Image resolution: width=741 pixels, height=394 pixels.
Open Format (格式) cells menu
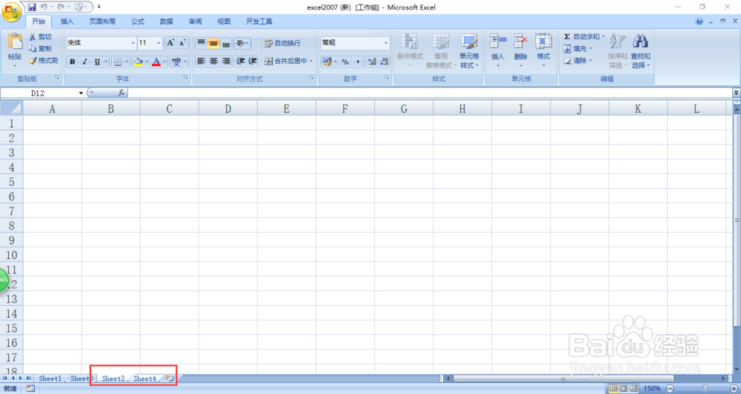[543, 50]
